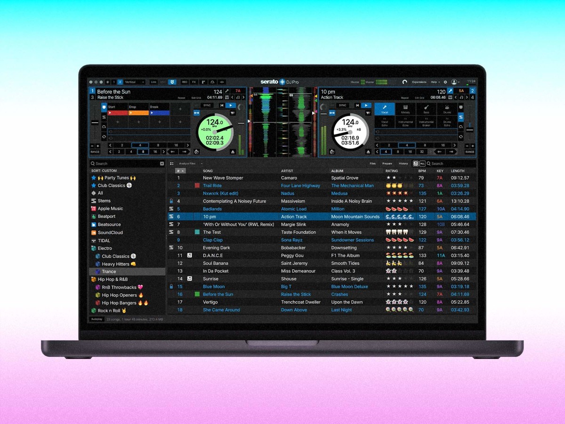This screenshot has width=565, height=424.
Task: Enable the REC recording panel
Action: (x=185, y=82)
